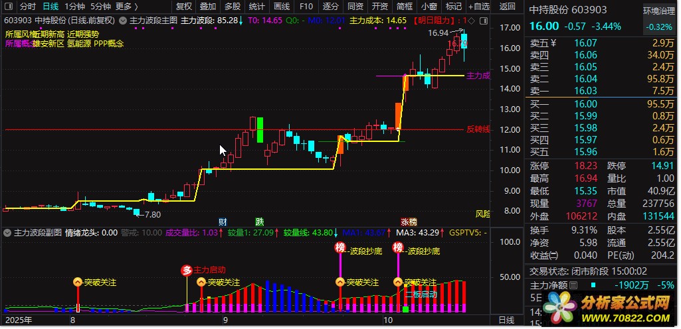Toggle the 小窗 small window

[x=429, y=7]
